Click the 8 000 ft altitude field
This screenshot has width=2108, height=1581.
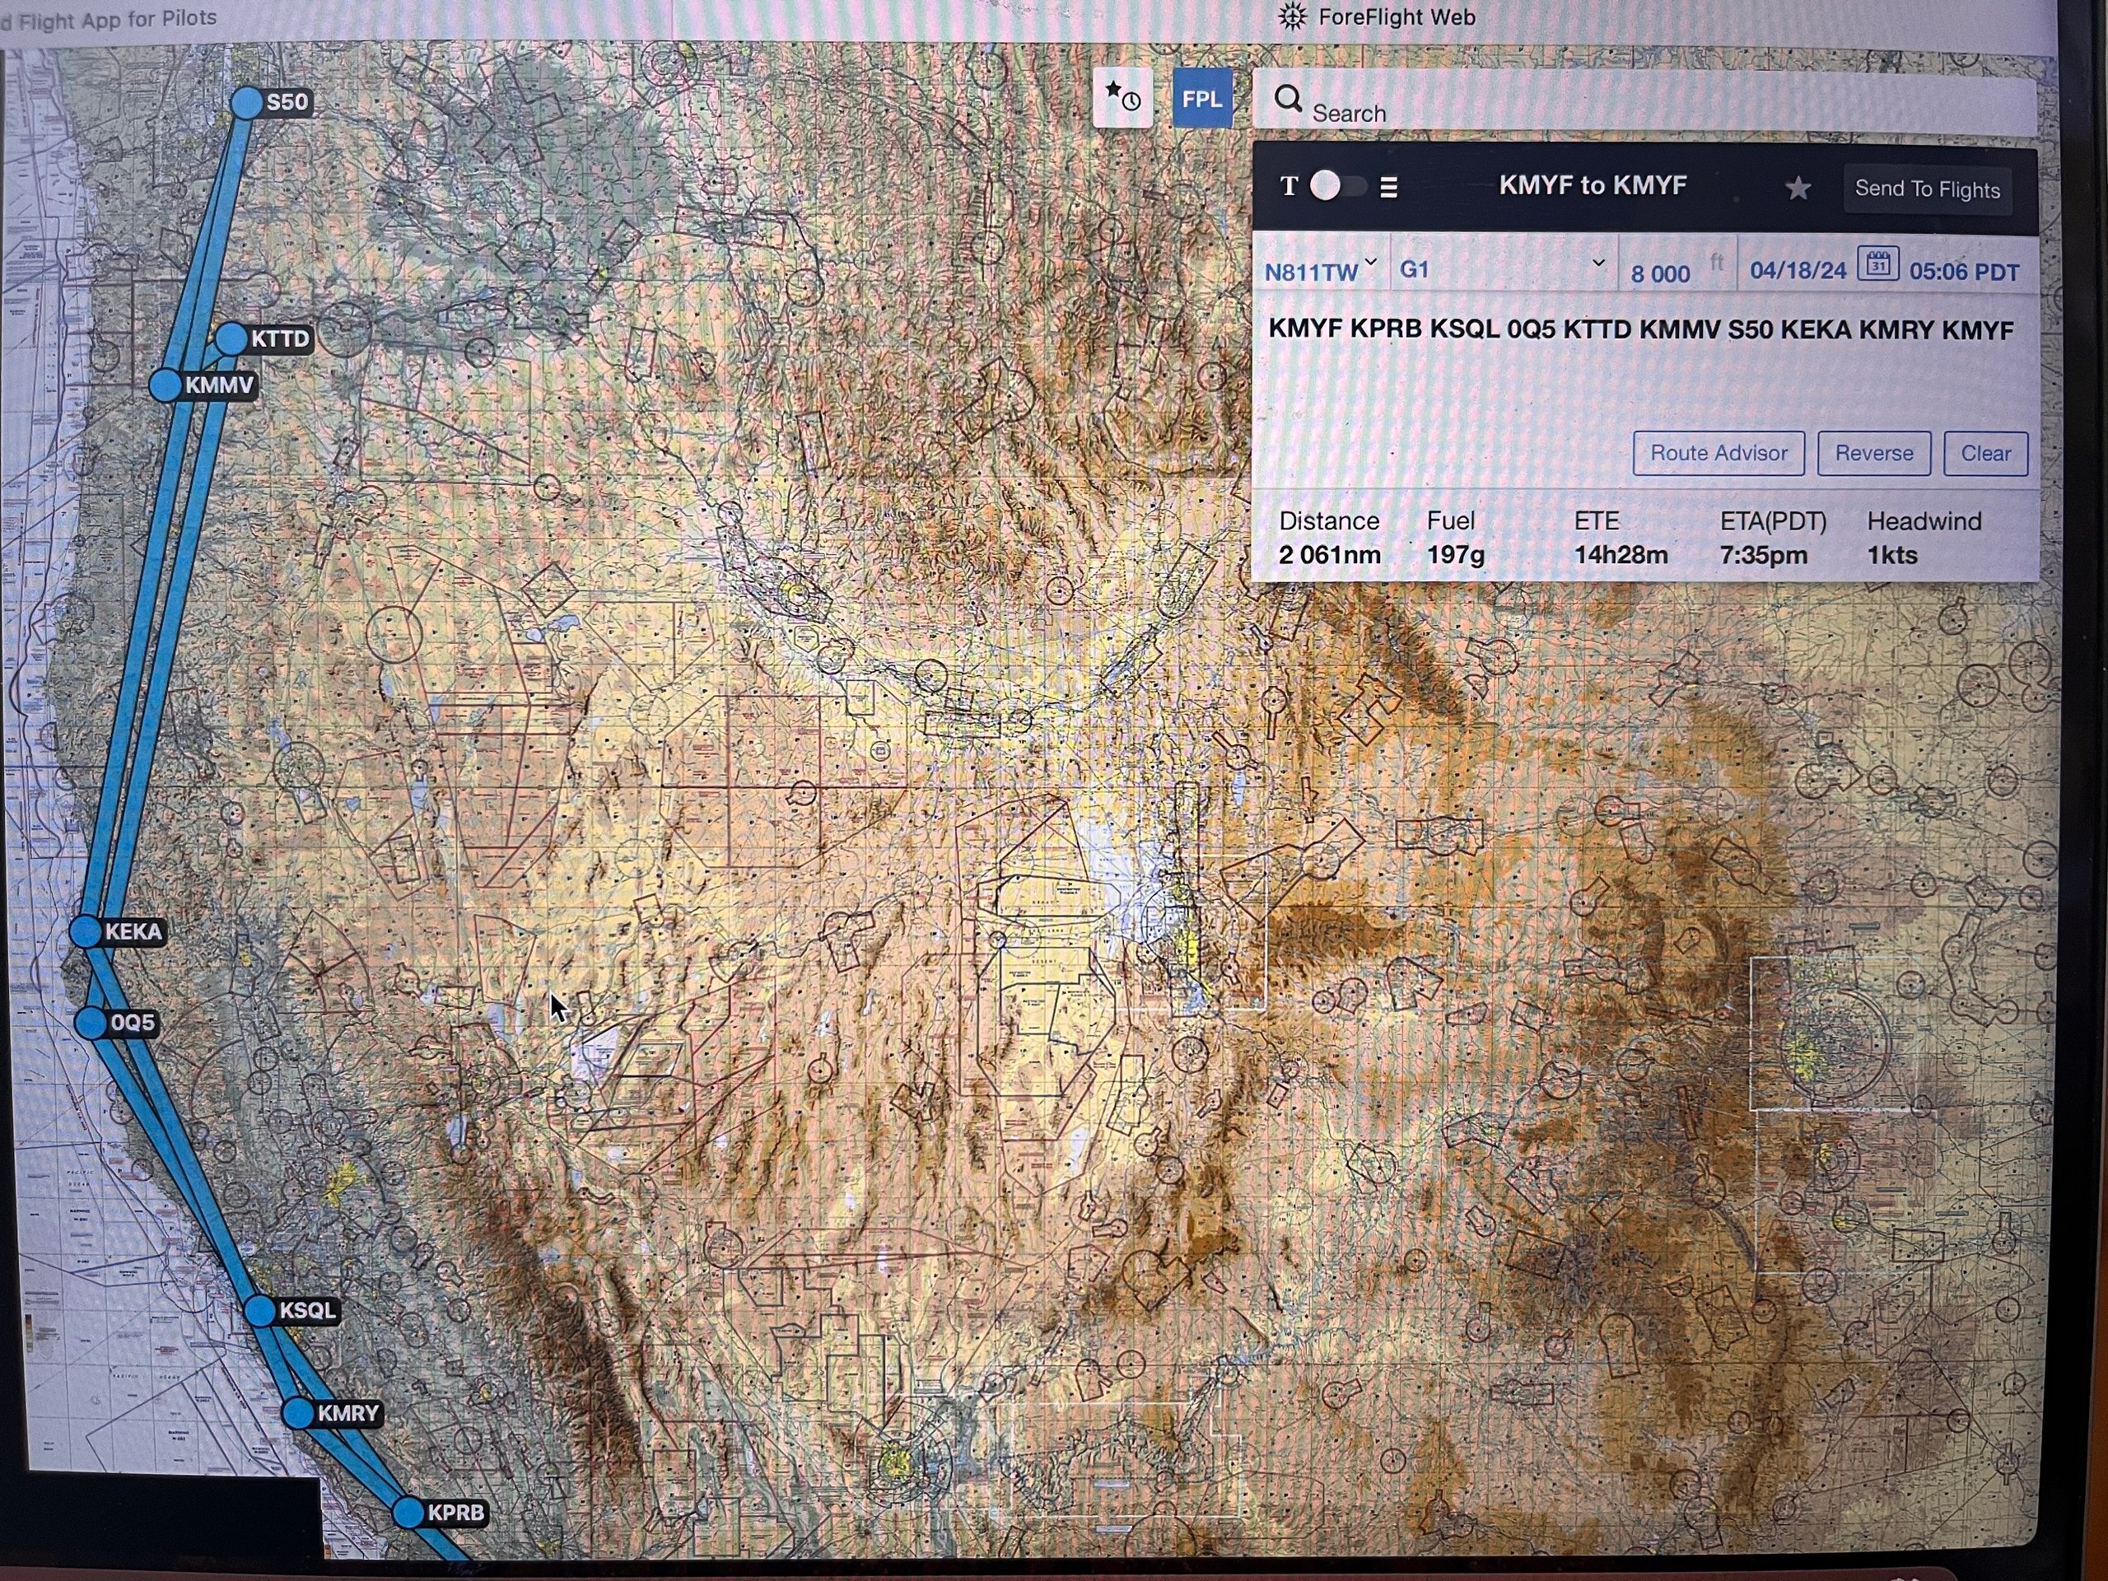coord(1659,273)
